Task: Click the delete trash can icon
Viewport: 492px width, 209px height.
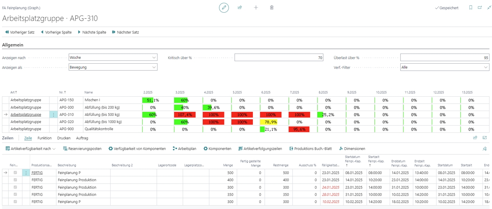Action: [x=272, y=7]
